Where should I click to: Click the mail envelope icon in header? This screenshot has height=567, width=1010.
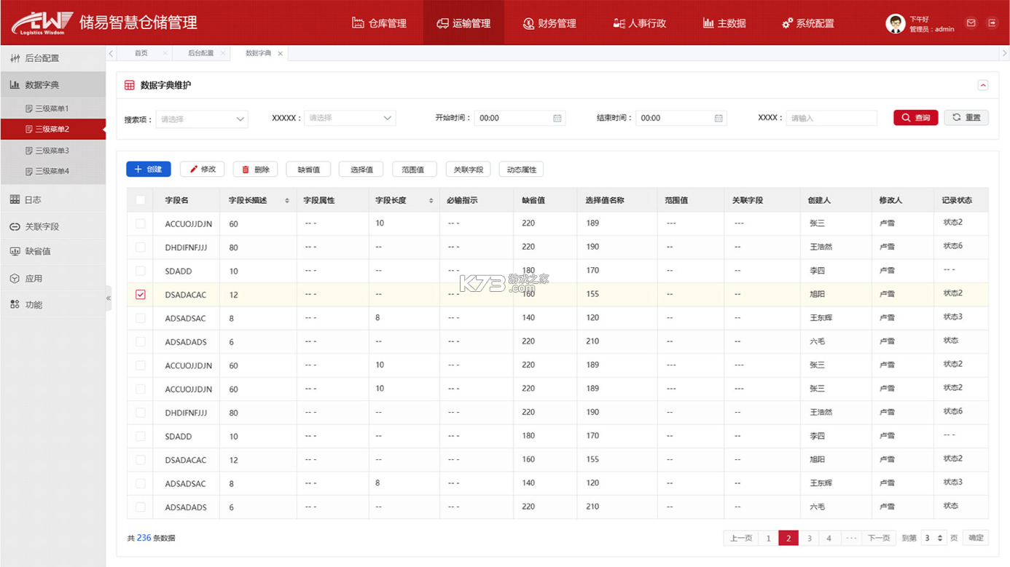pos(971,23)
